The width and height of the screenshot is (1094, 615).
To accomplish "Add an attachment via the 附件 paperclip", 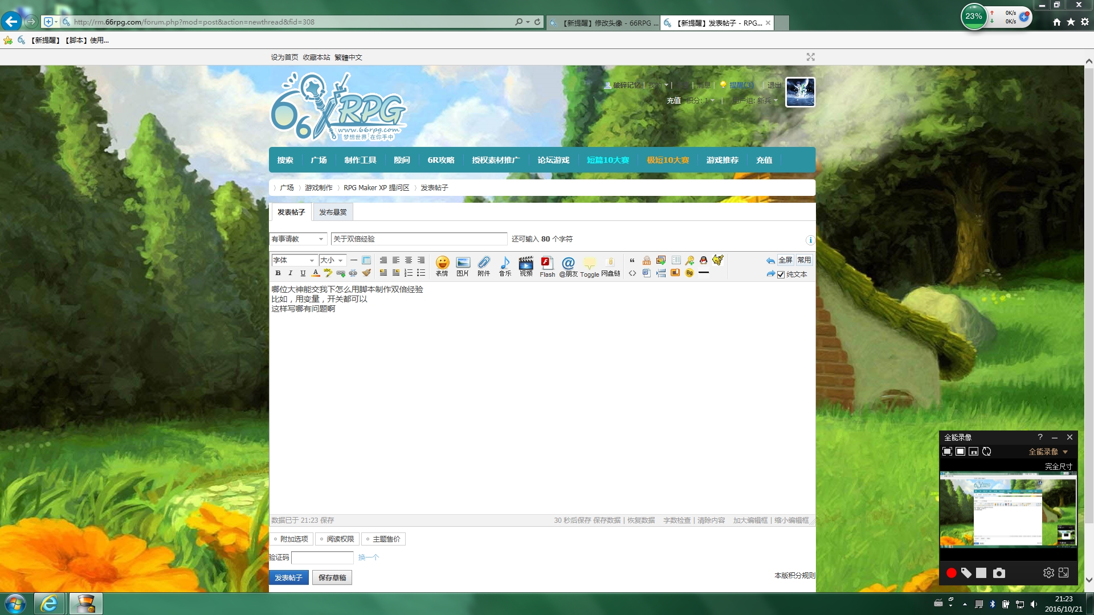I will click(484, 266).
